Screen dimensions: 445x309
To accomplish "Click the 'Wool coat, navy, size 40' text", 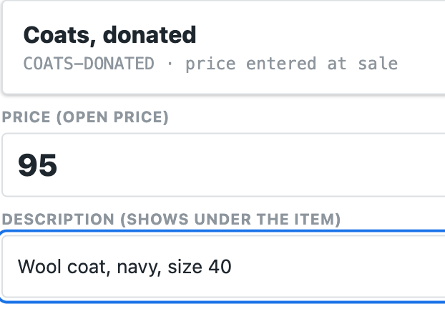I will (x=124, y=267).
